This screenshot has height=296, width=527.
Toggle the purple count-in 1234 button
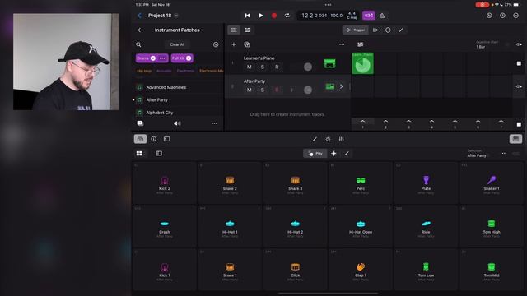coord(369,16)
